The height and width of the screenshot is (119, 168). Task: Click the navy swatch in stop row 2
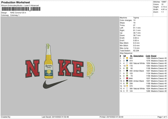click(127, 61)
